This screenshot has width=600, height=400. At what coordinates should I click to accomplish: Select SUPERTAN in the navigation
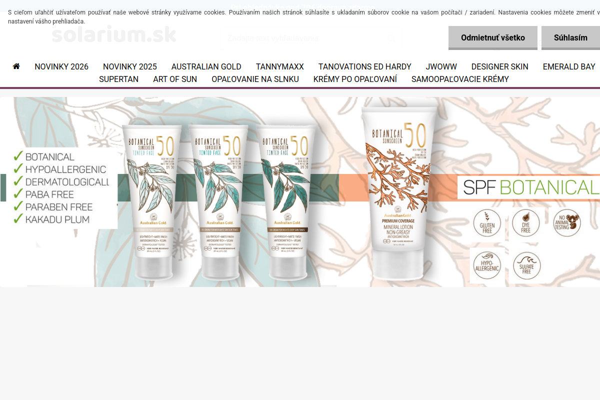pyautogui.click(x=119, y=79)
